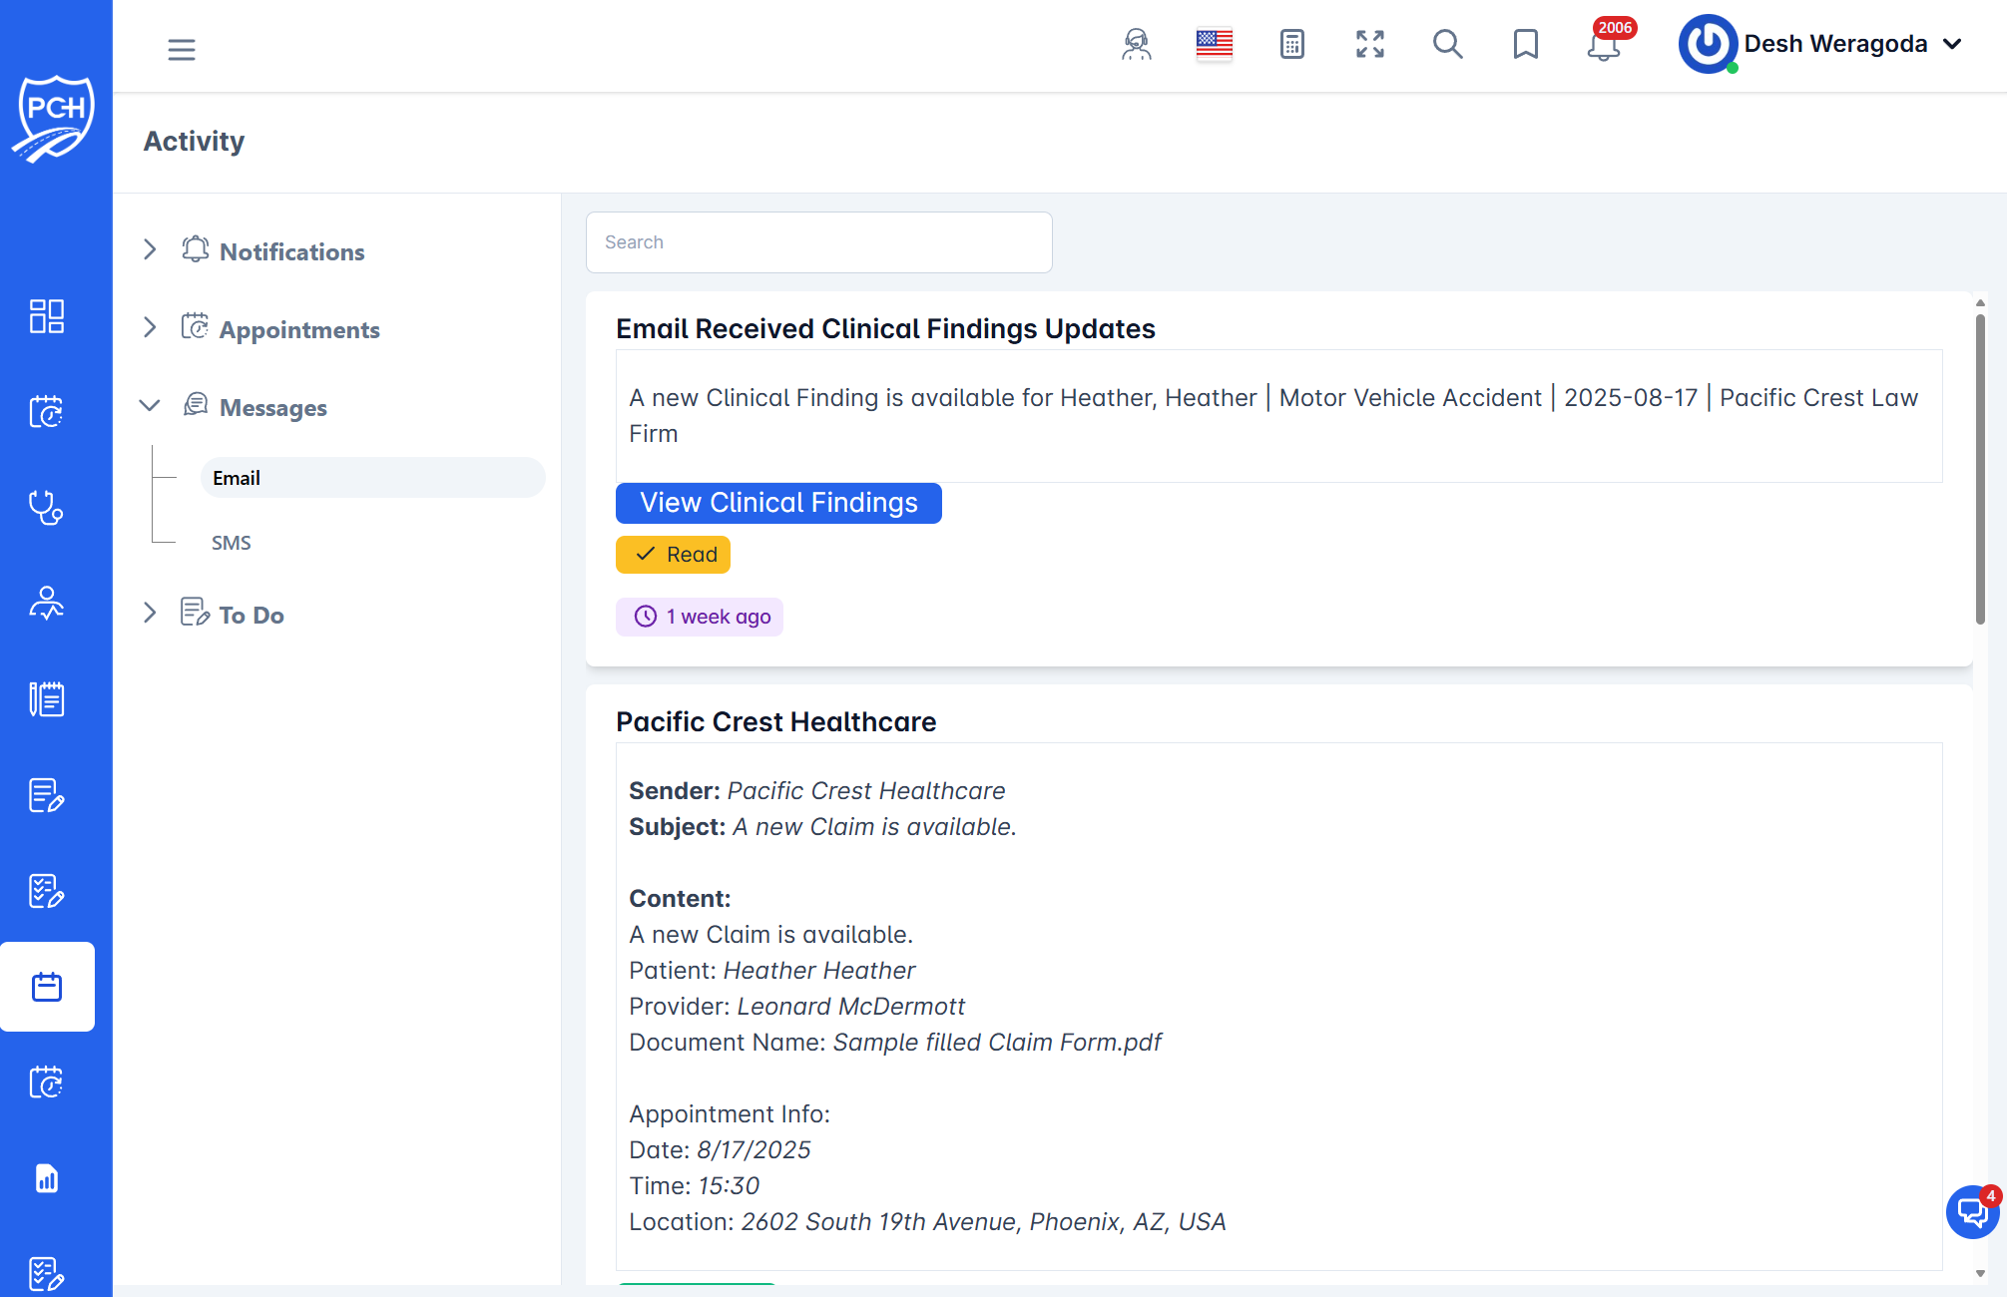The width and height of the screenshot is (2007, 1297).
Task: Open the bookmark icon
Action: coord(1525,45)
